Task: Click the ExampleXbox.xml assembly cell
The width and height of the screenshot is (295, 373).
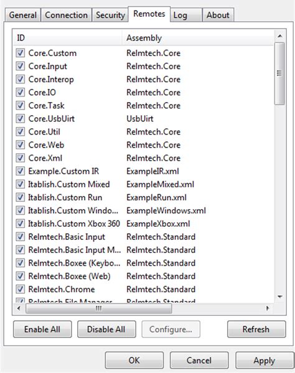Action: click(x=158, y=224)
